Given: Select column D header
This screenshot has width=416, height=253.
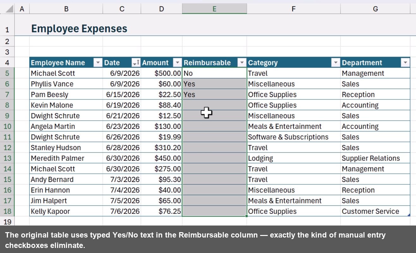Looking at the screenshot, I should (162, 9).
